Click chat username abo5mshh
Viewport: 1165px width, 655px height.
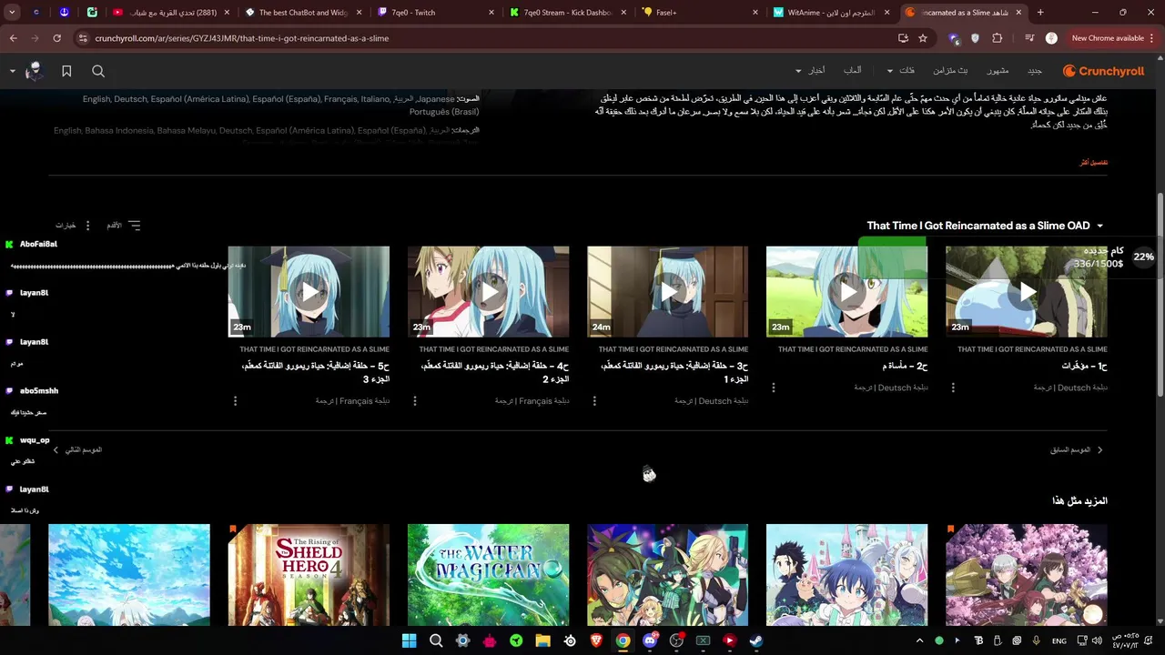pyautogui.click(x=39, y=390)
